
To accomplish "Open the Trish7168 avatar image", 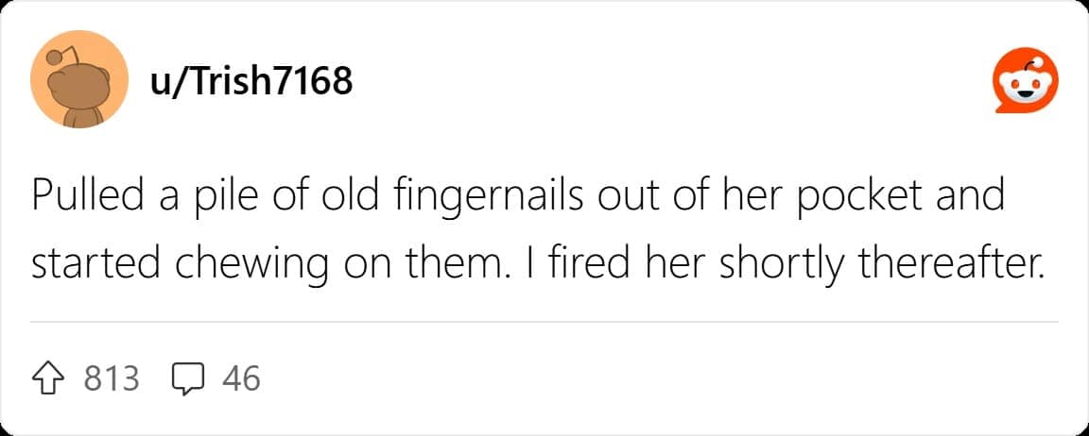I will (79, 79).
